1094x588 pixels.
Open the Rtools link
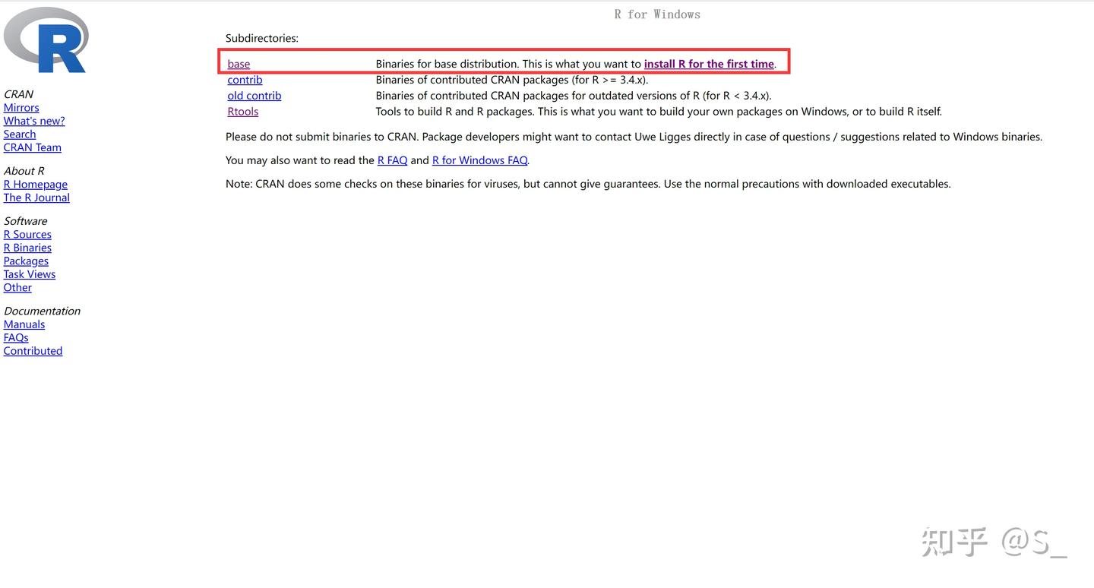[243, 112]
